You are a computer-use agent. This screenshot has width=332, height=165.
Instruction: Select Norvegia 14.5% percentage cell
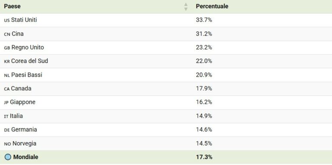(x=204, y=143)
